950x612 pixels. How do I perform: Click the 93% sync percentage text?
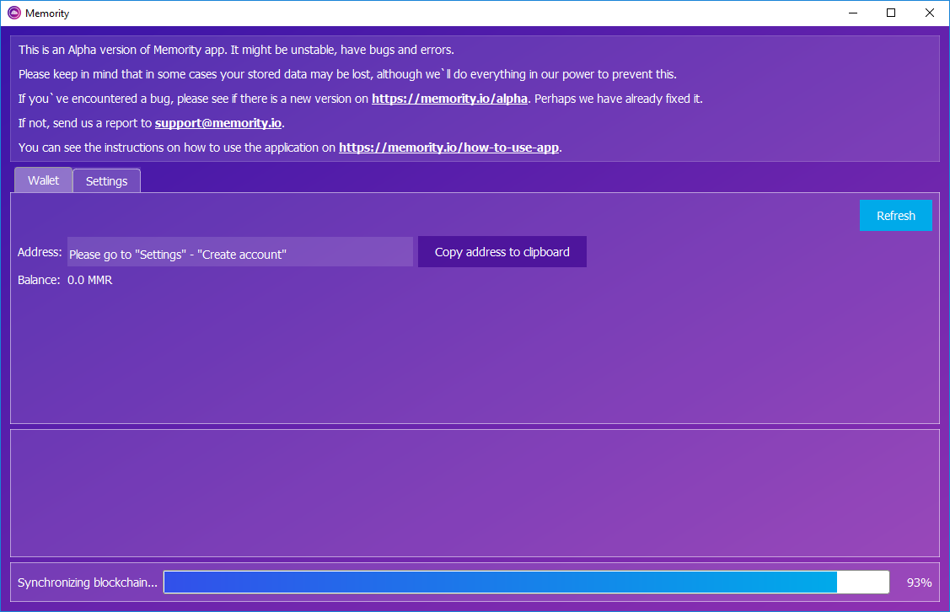pos(919,582)
